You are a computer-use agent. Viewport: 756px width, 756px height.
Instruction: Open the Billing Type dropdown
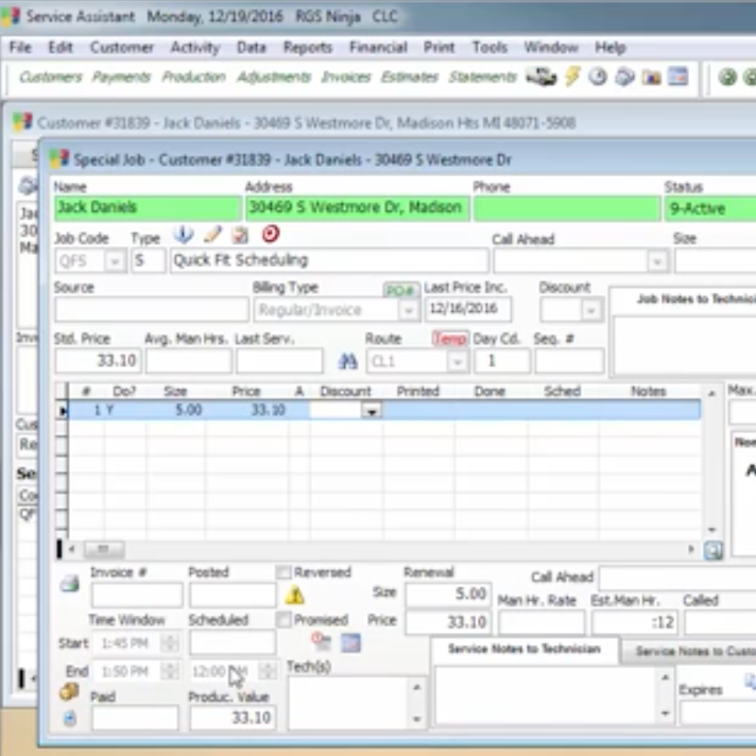click(408, 311)
